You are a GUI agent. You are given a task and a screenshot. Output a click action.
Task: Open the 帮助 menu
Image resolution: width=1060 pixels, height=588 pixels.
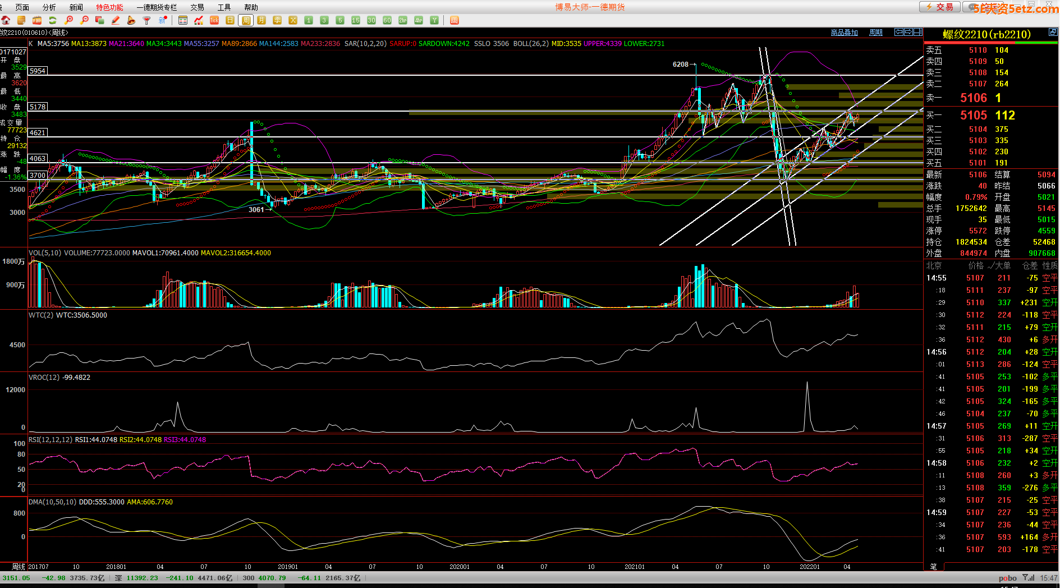pos(251,7)
